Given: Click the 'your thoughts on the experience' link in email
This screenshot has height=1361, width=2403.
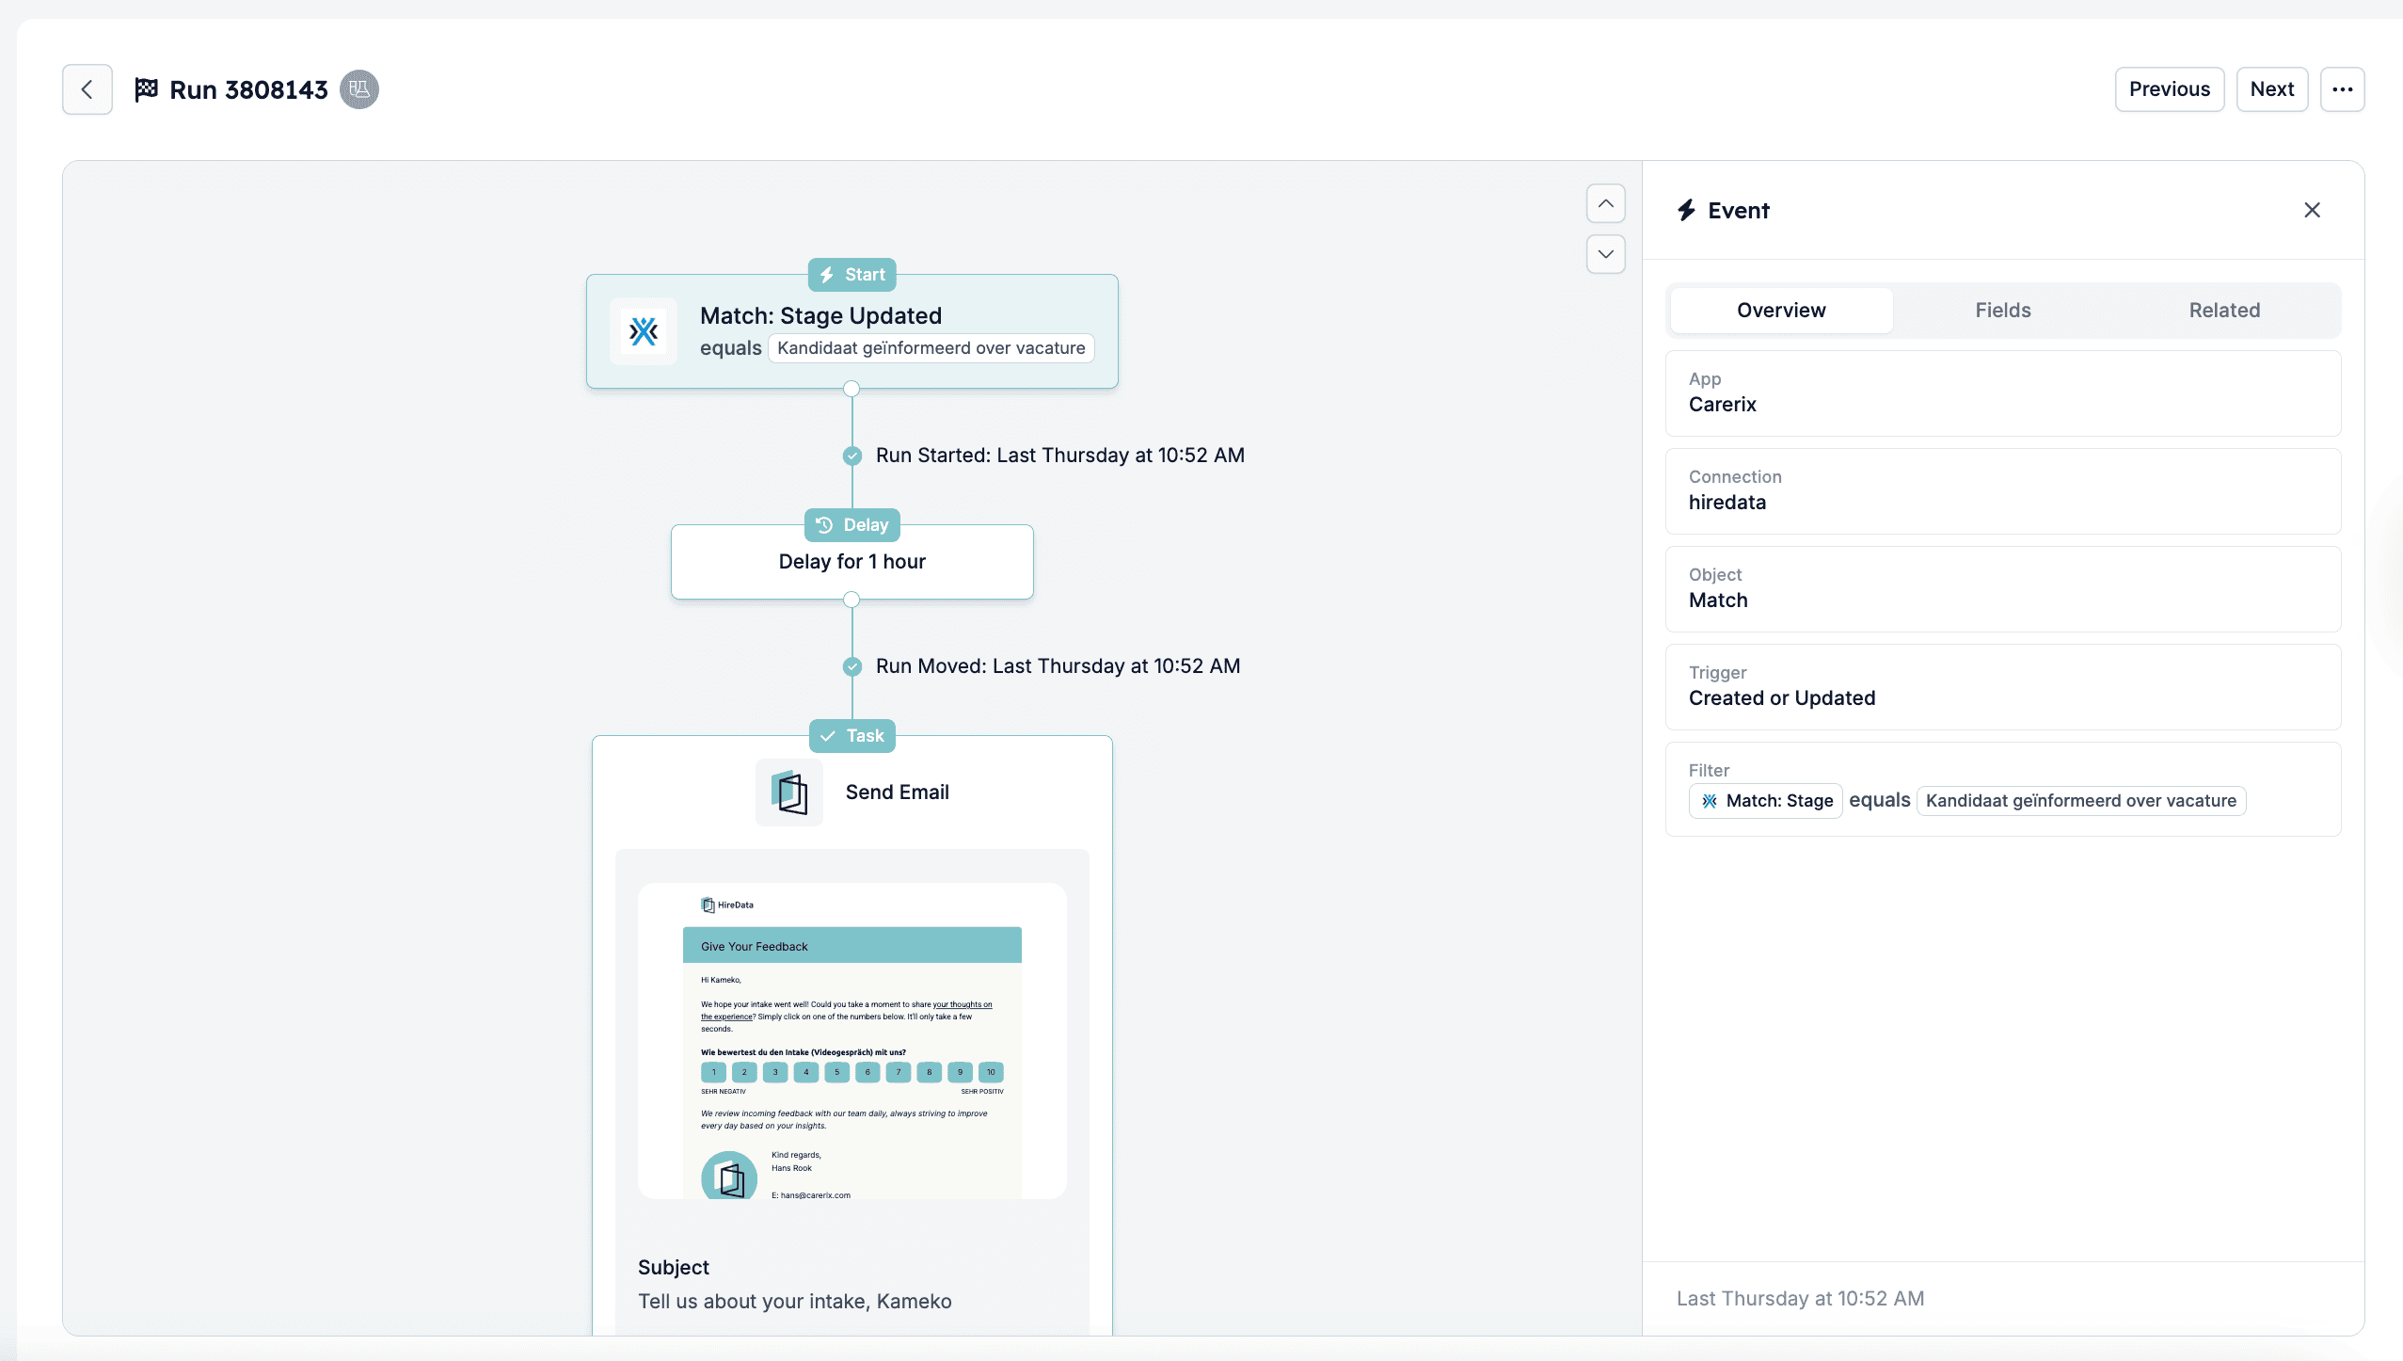Looking at the screenshot, I should [x=962, y=1005].
